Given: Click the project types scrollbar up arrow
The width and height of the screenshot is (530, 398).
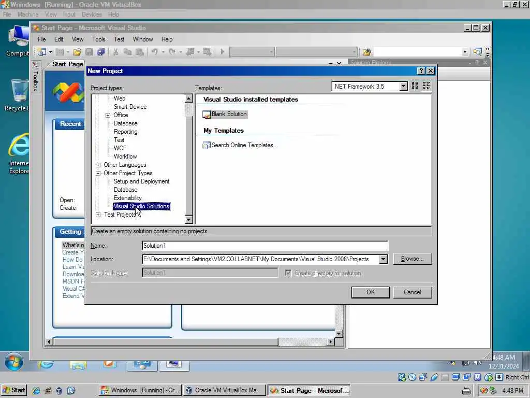Looking at the screenshot, I should tap(188, 98).
